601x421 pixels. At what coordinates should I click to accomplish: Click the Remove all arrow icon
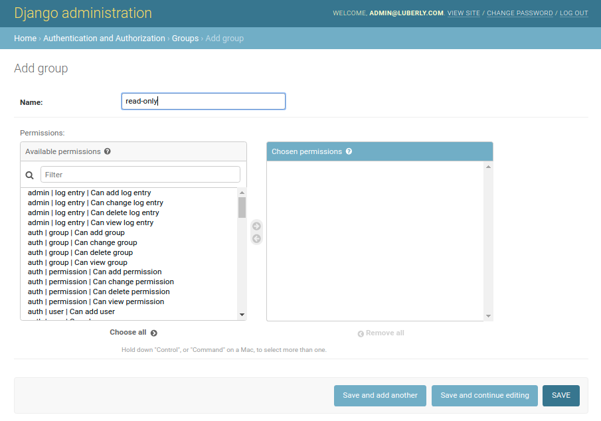tap(361, 333)
